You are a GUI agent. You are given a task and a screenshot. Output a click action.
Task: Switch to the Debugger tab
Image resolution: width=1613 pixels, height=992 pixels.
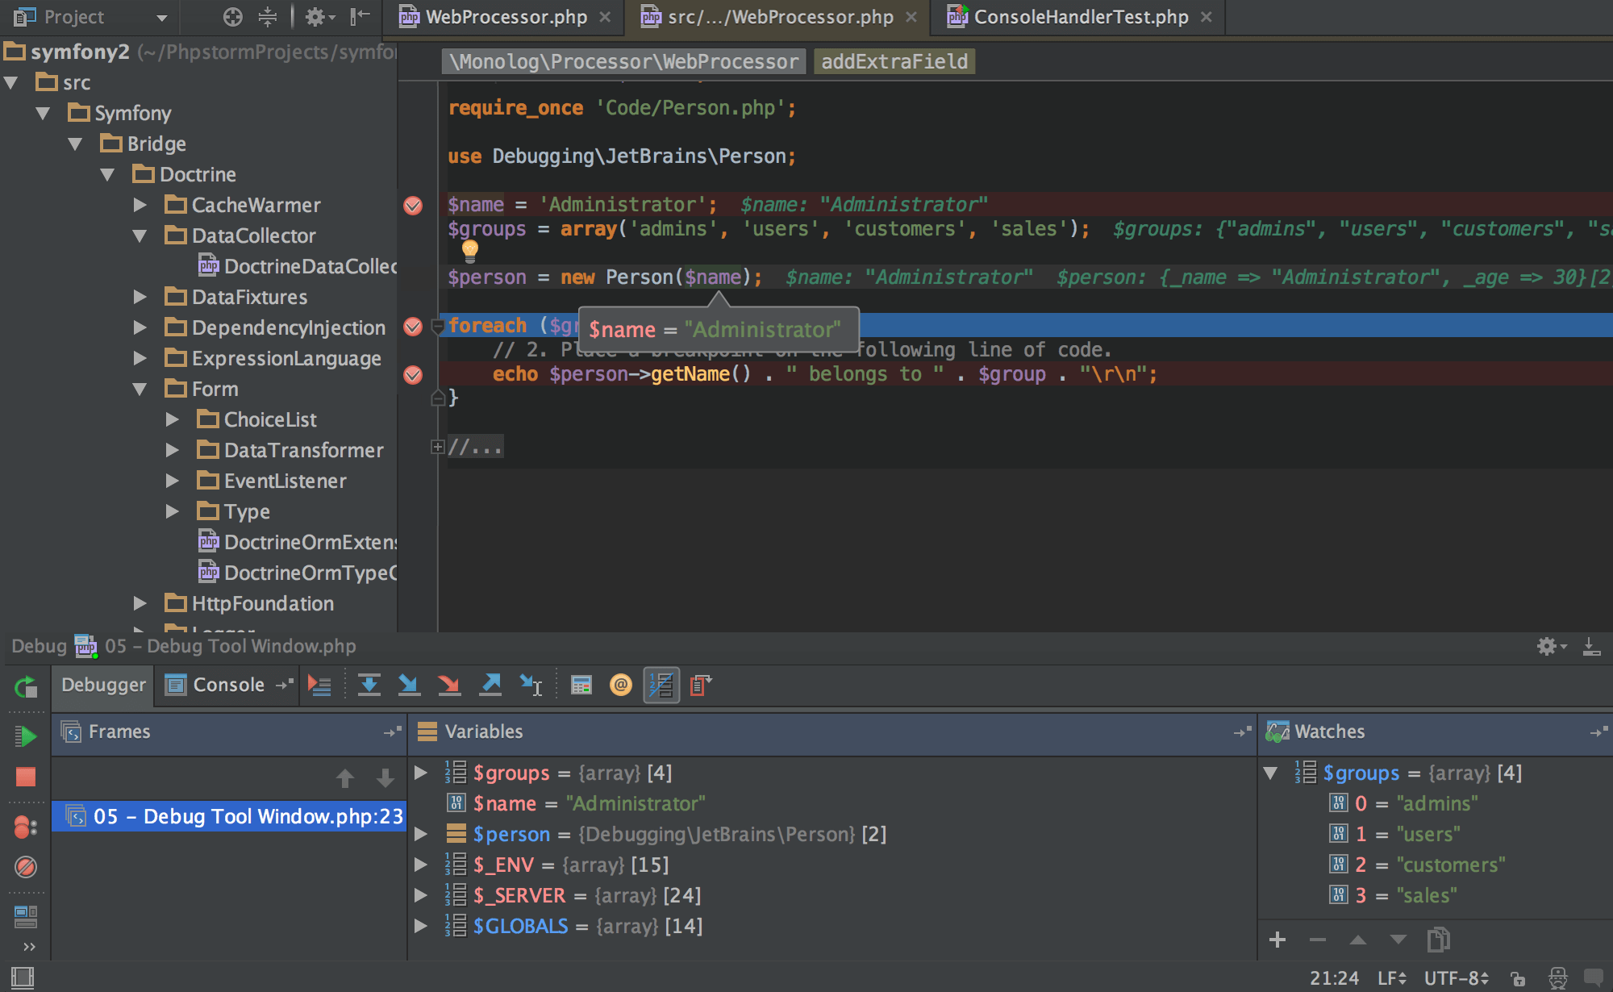[102, 683]
